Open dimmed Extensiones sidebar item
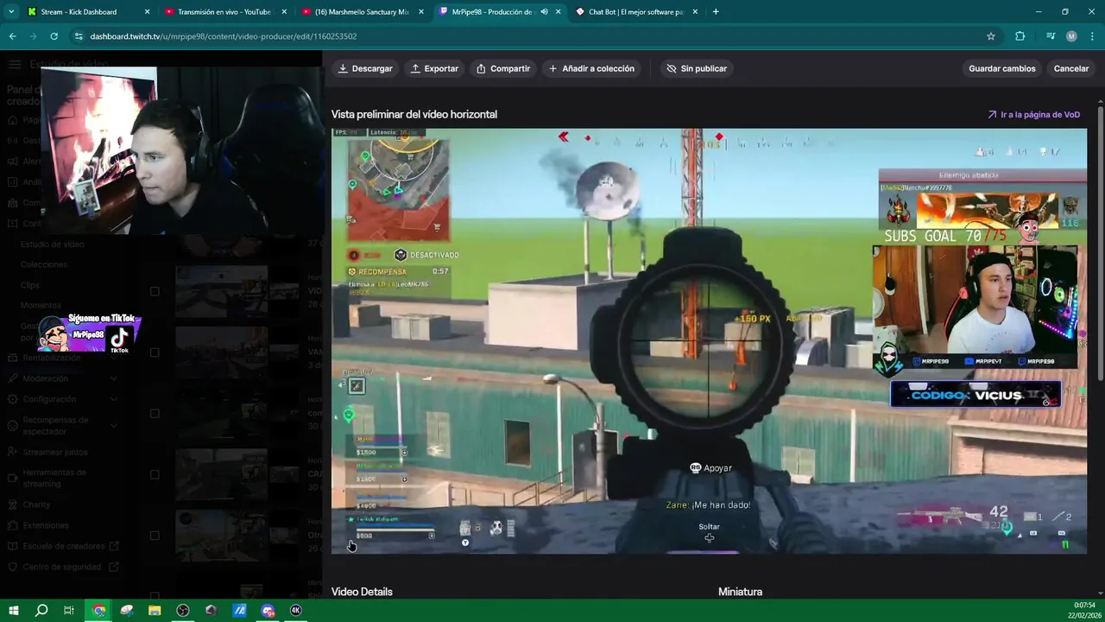 (46, 525)
